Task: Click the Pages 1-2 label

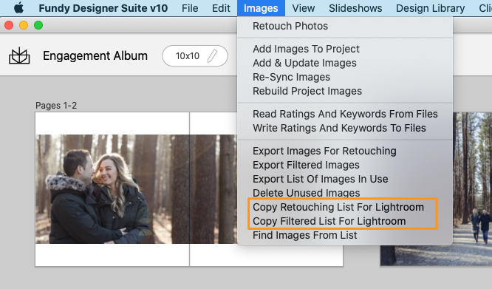Action: 56,106
